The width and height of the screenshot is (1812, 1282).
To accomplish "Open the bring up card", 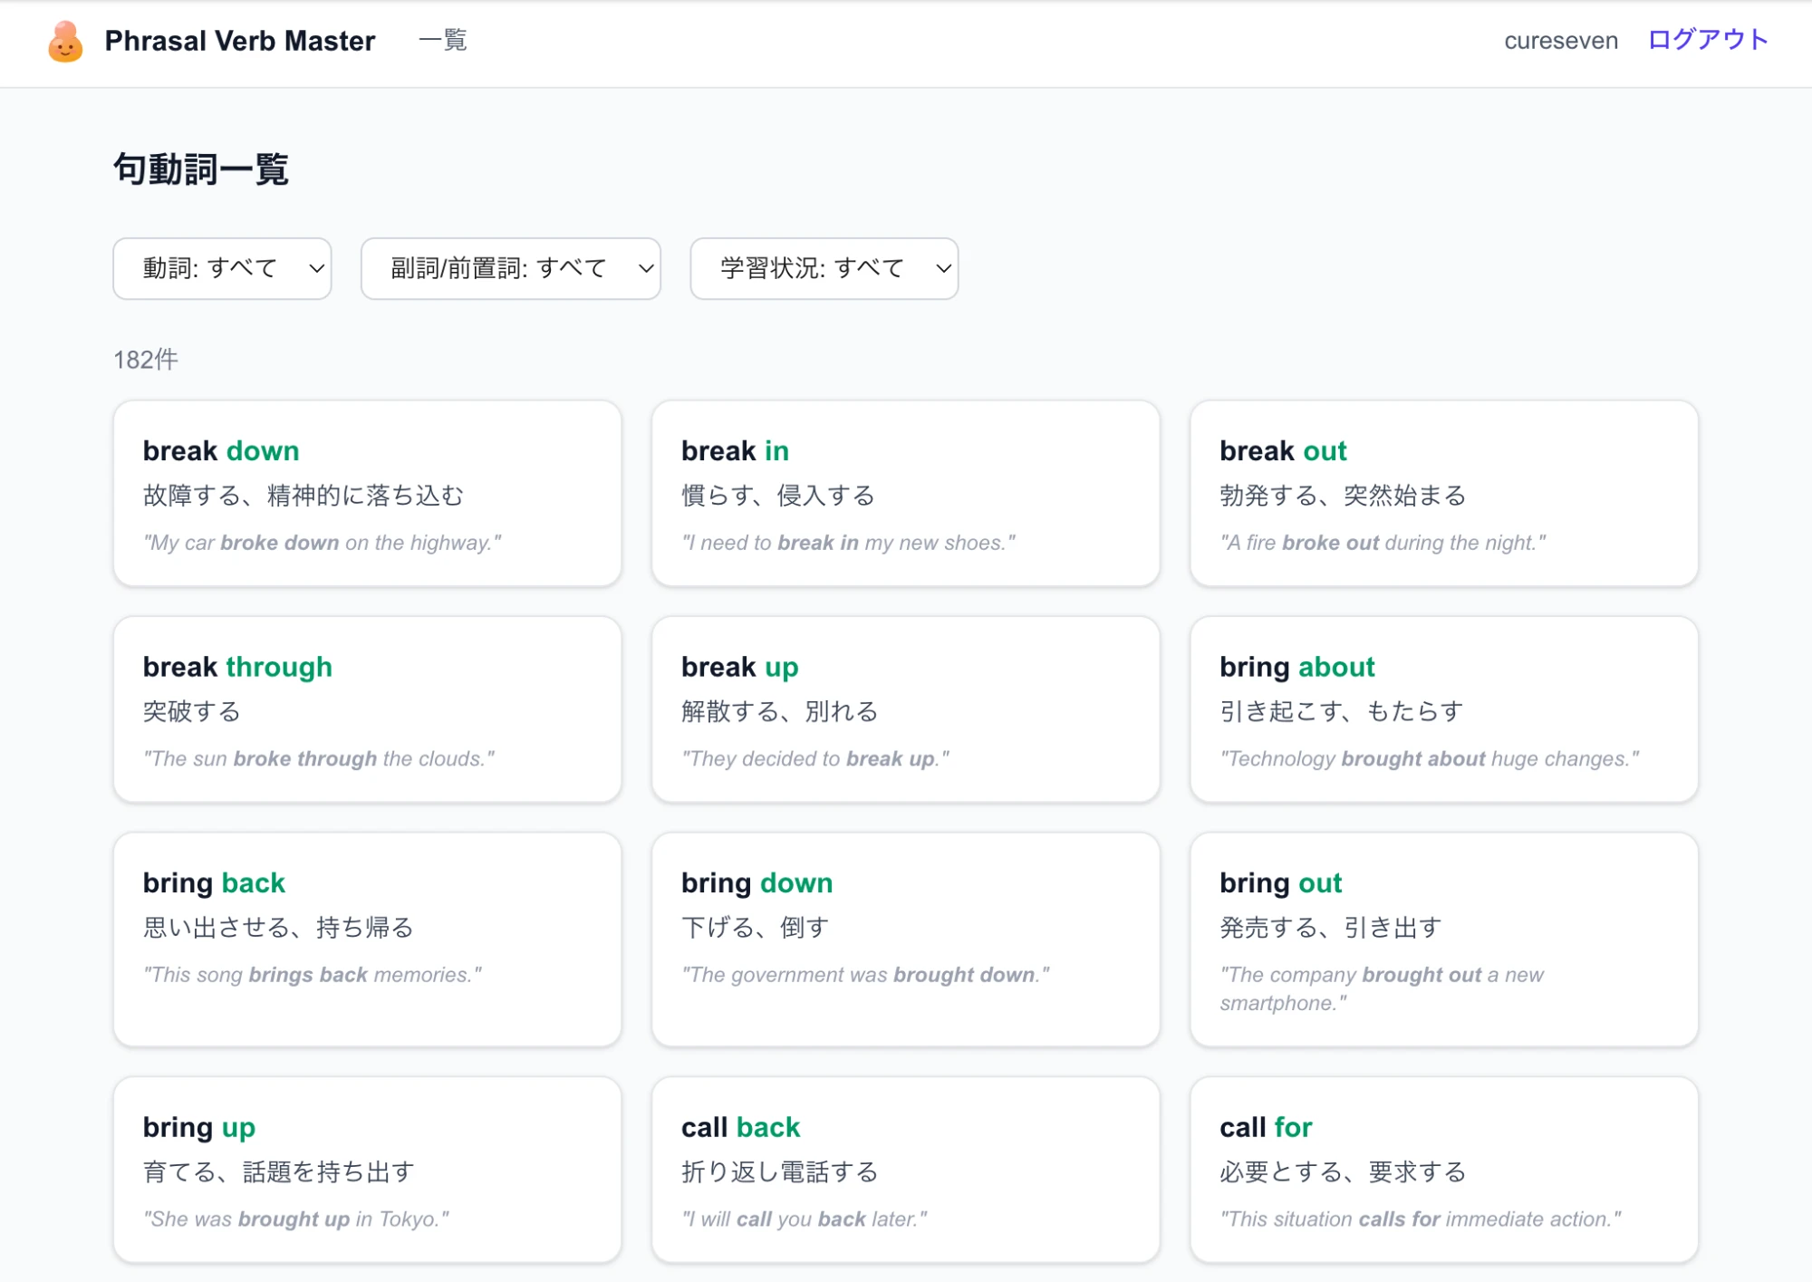I will pos(367,1170).
